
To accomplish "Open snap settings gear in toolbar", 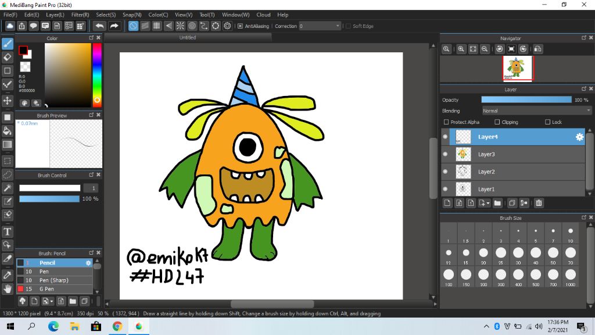I will [227, 26].
